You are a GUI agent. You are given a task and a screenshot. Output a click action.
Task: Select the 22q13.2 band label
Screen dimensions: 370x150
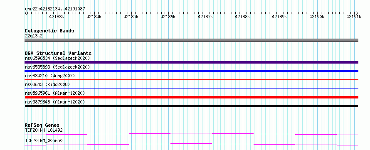pos(34,36)
